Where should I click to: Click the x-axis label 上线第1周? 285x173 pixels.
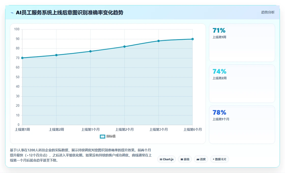22,129
